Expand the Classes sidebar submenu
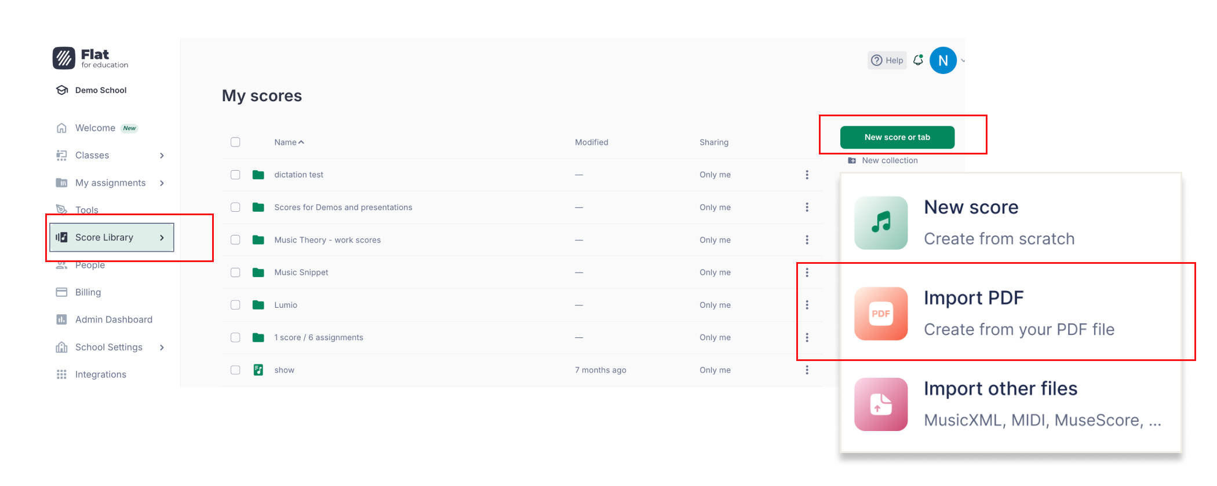The image size is (1217, 486). point(162,156)
